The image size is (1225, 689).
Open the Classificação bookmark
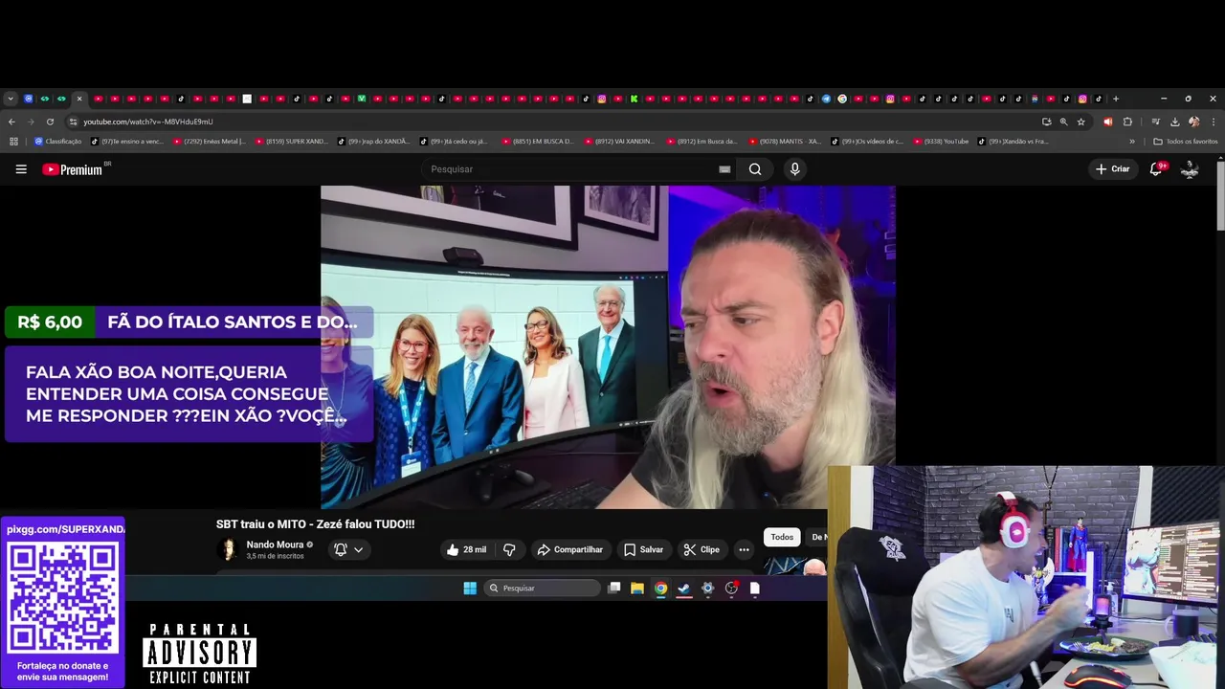(58, 142)
